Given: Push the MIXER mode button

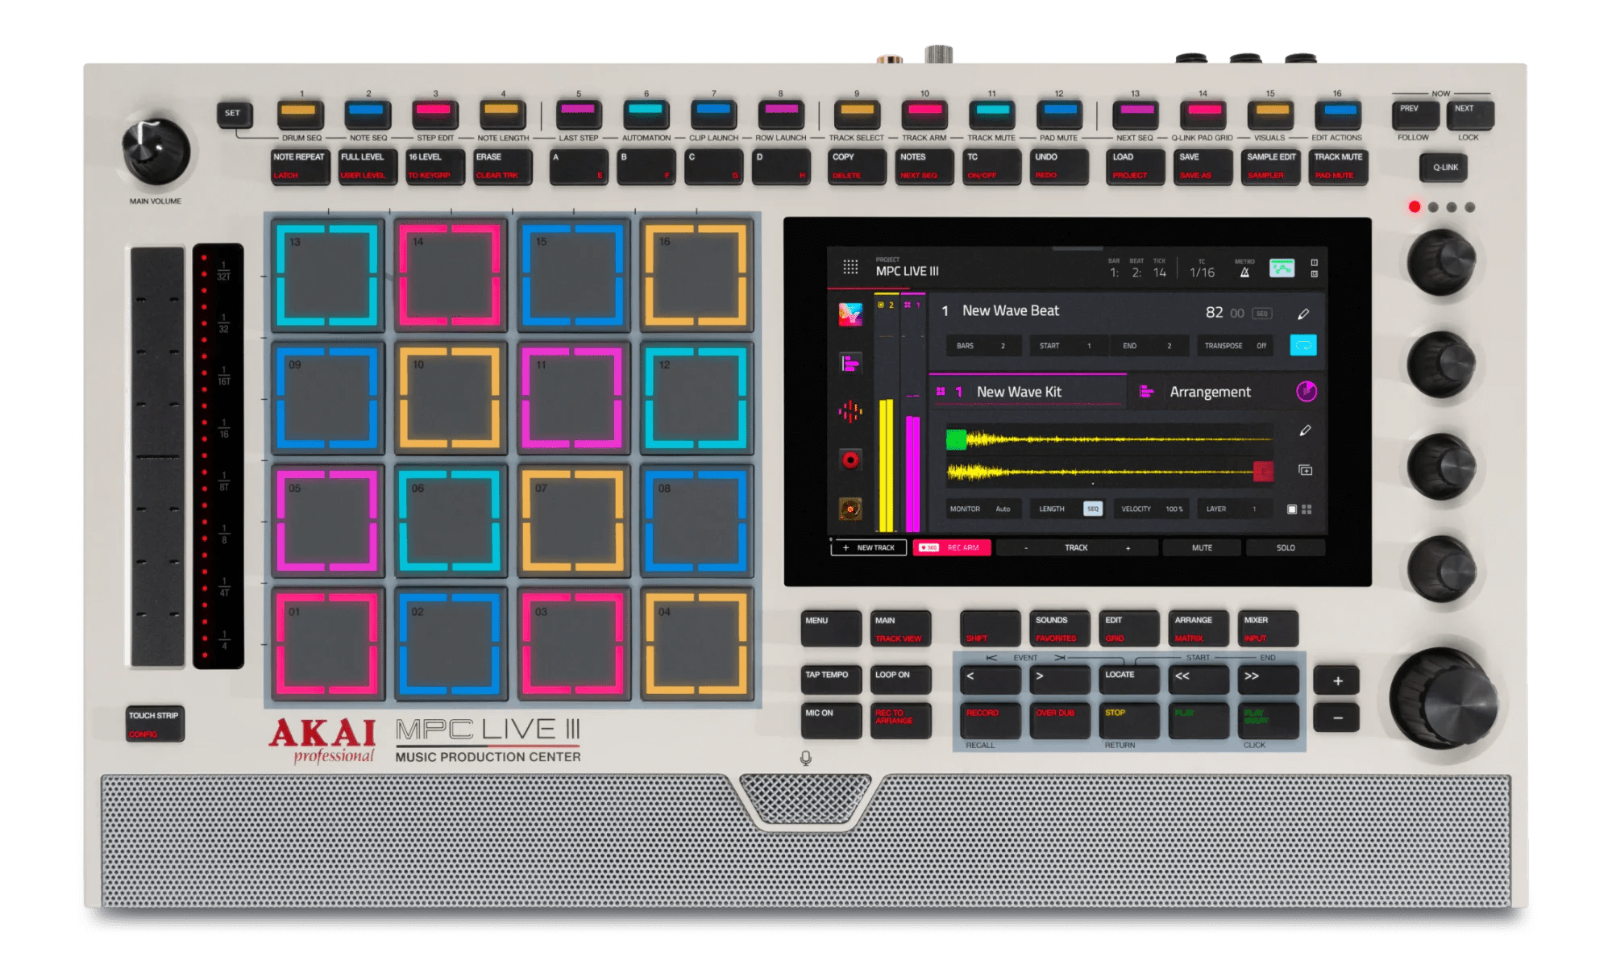Looking at the screenshot, I should click(x=1269, y=628).
